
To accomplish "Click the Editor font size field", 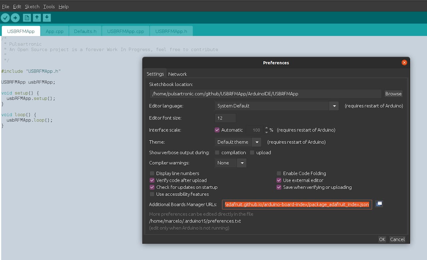I will (225, 118).
